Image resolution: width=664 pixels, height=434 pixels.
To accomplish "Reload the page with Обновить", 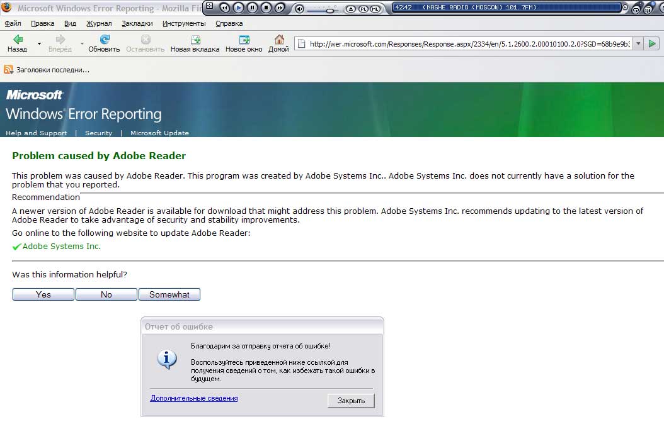I will click(104, 43).
